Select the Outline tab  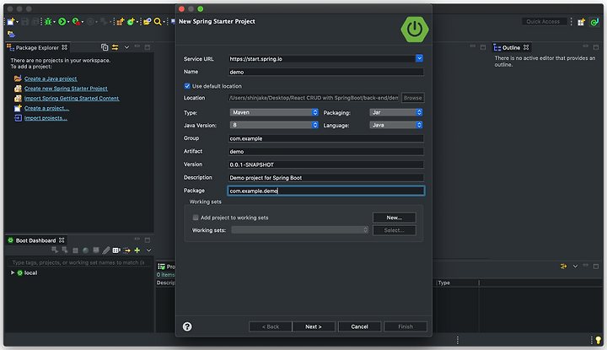(x=511, y=47)
